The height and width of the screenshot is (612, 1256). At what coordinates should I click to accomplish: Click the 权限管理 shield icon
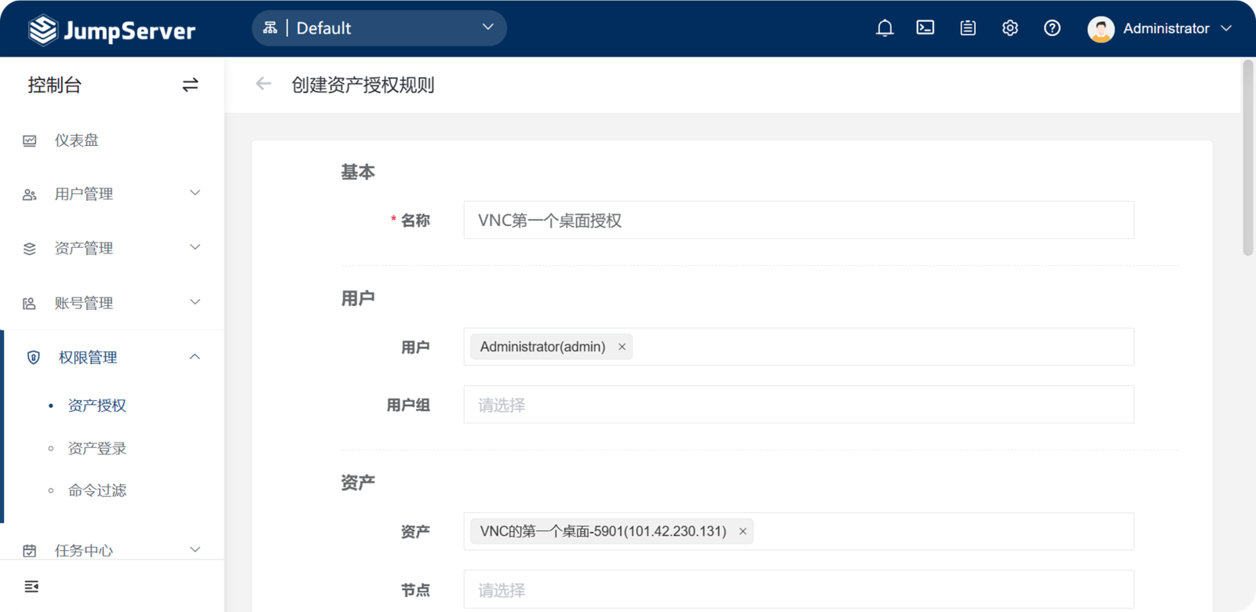(x=34, y=358)
